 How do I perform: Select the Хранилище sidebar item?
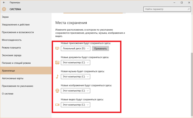[26, 70]
